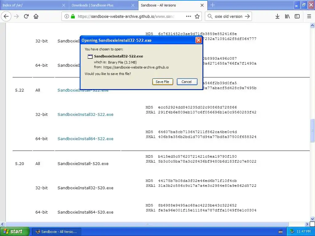Screen dimensions: 315x236
Task: Open page actions three-dot menu
Action: click(189, 16)
